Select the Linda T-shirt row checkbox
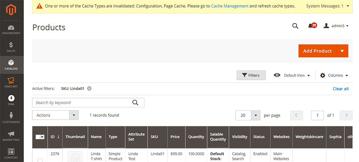 coord(40,160)
